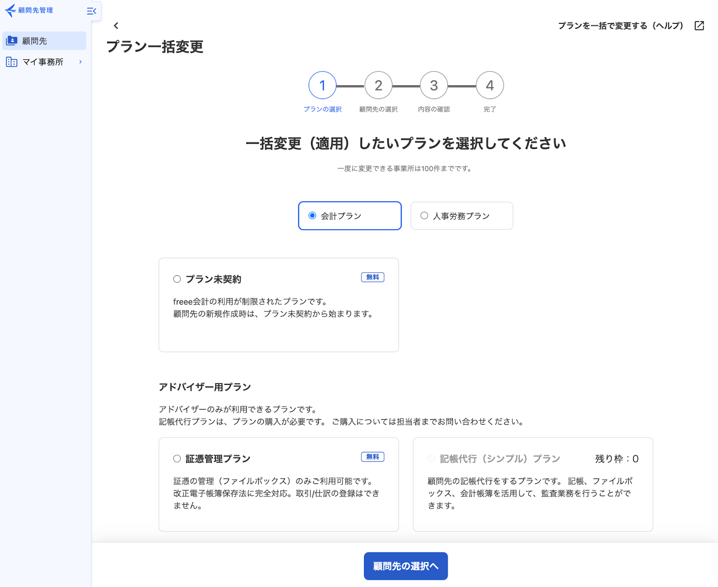Open マイ事務所 in the sidebar

tap(44, 62)
